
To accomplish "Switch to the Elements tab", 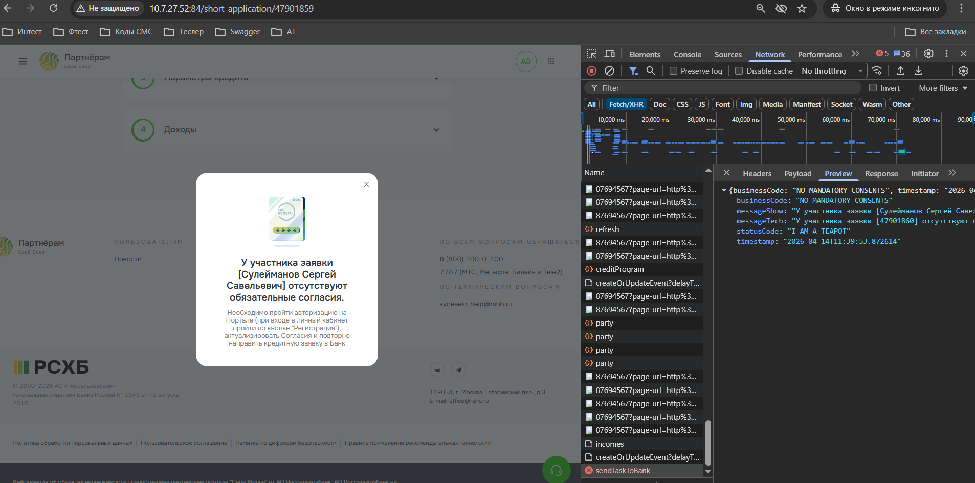I will tap(645, 54).
